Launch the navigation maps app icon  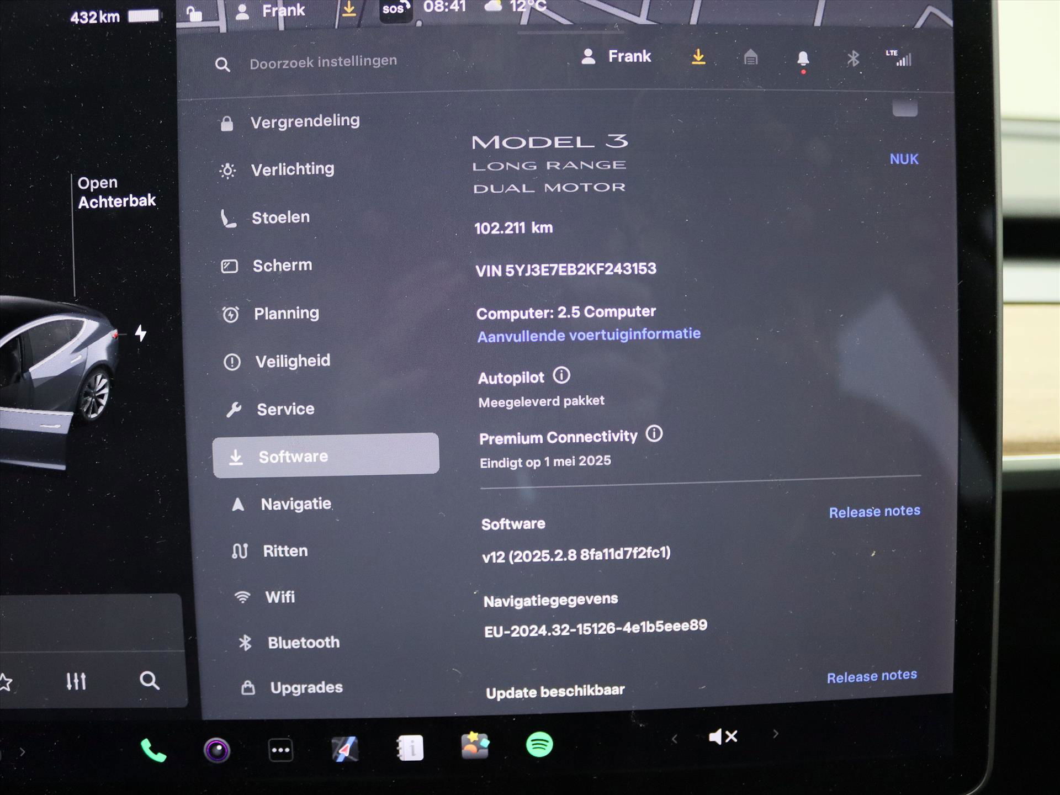click(x=345, y=749)
